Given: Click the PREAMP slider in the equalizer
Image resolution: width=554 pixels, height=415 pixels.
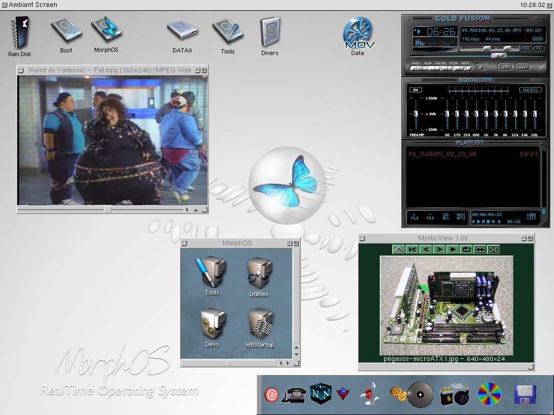Looking at the screenshot, I should click(416, 114).
